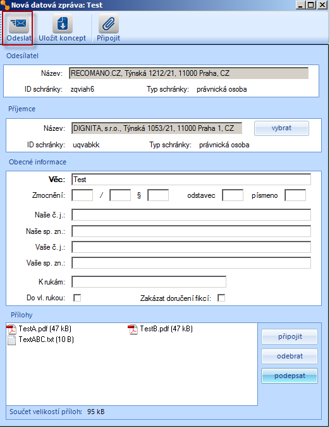Click the Uložit koncept save draft icon

coord(63,23)
